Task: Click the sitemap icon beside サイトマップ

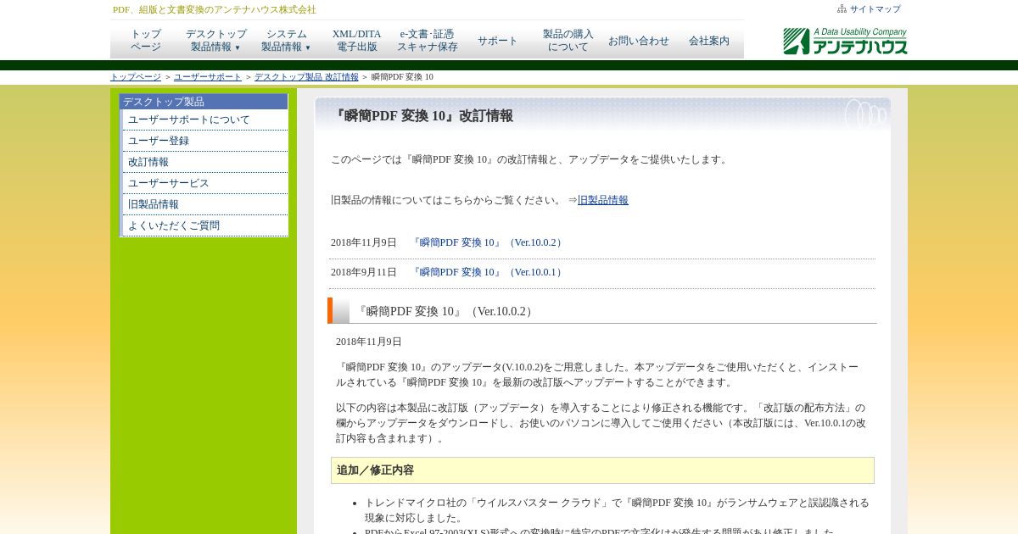Action: click(x=842, y=9)
